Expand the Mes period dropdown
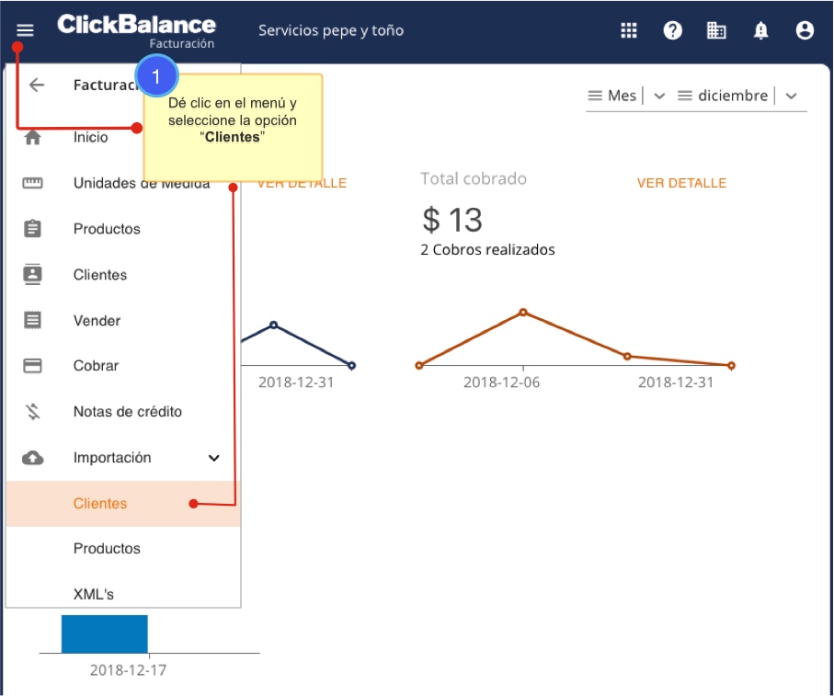This screenshot has height=696, width=834. (658, 96)
